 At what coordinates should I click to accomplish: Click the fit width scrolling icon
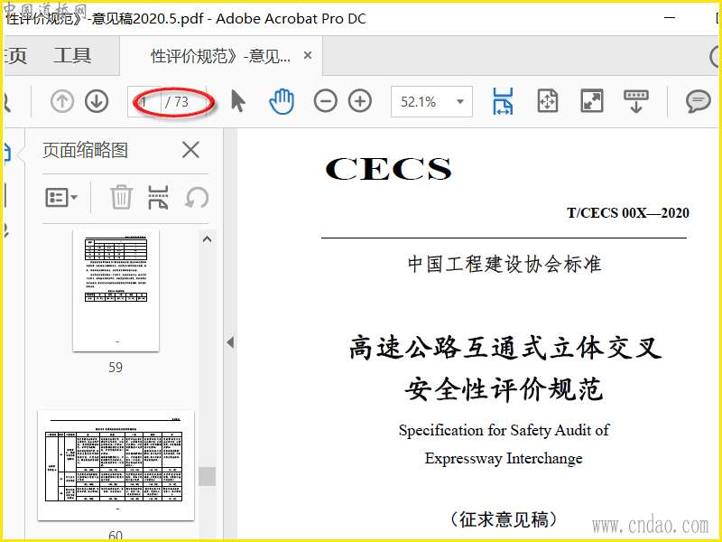(503, 101)
